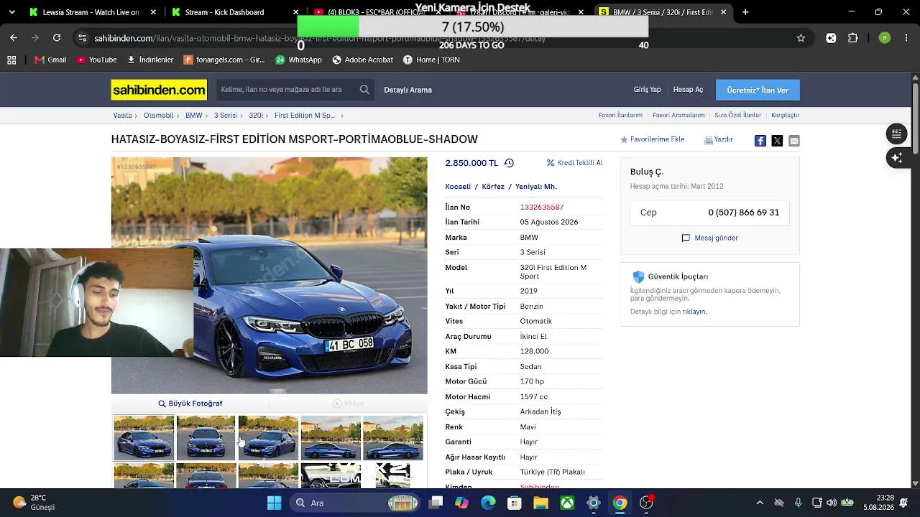Open Karşılaştır link

[785, 115]
